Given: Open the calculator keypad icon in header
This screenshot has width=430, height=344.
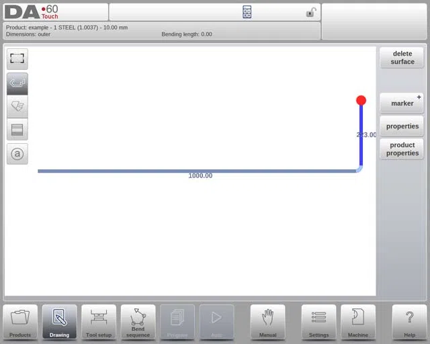Looking at the screenshot, I should [247, 12].
